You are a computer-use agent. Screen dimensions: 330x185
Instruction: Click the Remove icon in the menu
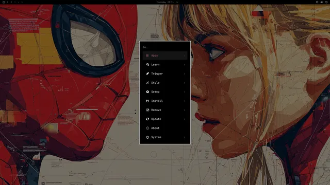147,110
